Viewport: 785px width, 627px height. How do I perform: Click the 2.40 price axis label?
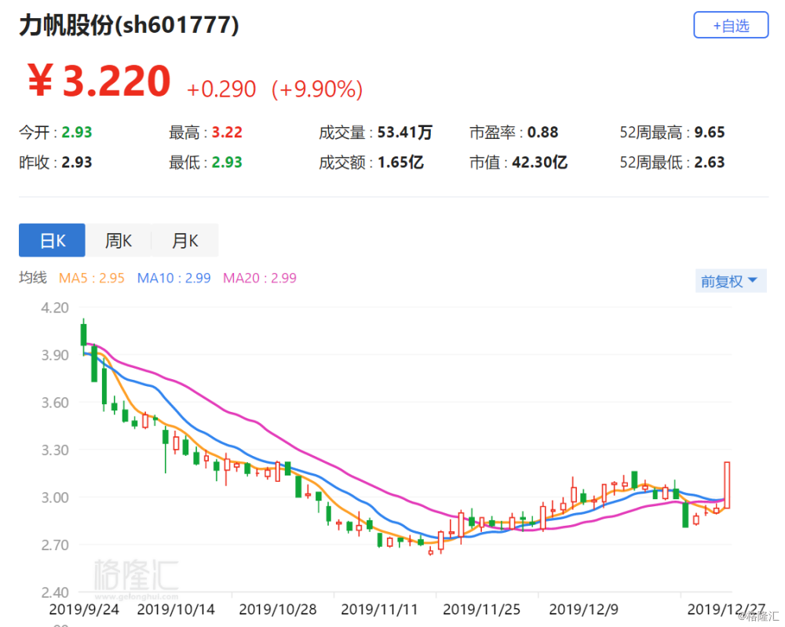click(x=55, y=592)
